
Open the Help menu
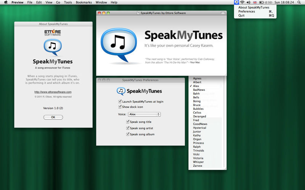tap(114, 2)
